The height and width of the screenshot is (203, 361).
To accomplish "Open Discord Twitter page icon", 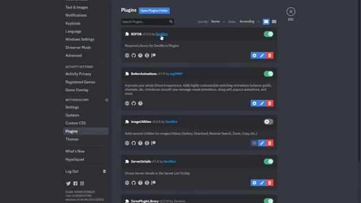I will point(68,183).
